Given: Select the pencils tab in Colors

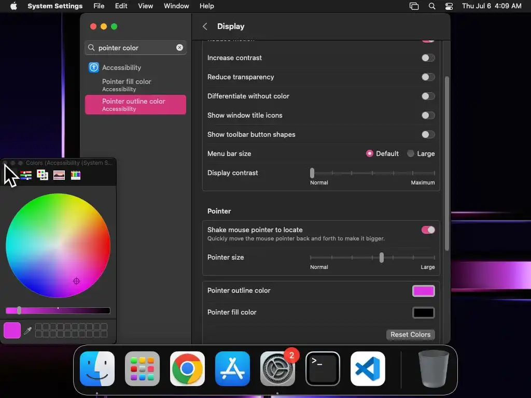Looking at the screenshot, I should point(76,175).
